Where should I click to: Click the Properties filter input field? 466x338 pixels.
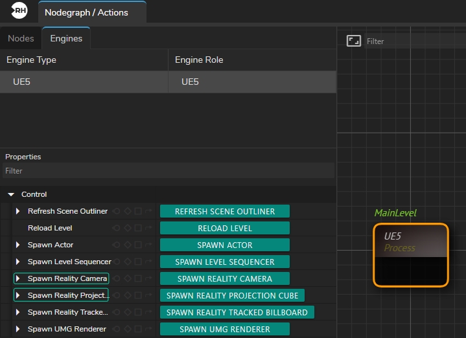point(167,171)
